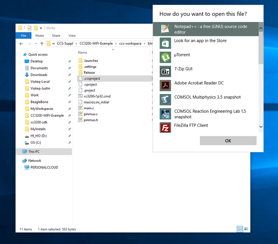The height and width of the screenshot is (244, 278).
Task: Unpin Vioteq-Local from Quick access
Action: click(69, 82)
